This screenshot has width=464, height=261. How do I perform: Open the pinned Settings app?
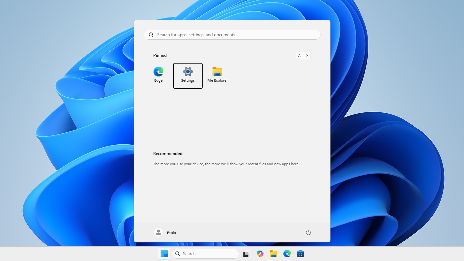tap(188, 76)
